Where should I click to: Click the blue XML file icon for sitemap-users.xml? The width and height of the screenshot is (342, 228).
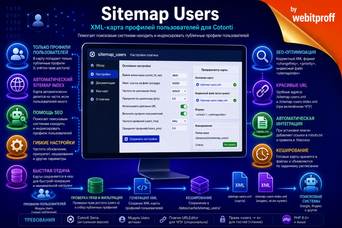point(240,182)
